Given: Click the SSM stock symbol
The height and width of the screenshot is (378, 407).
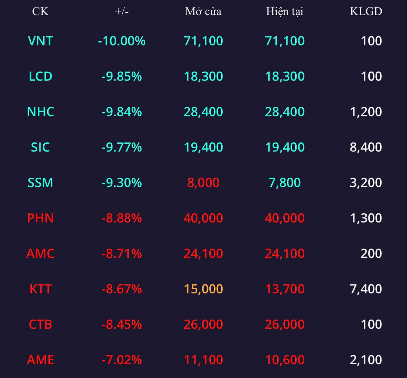Looking at the screenshot, I should (x=40, y=182).
